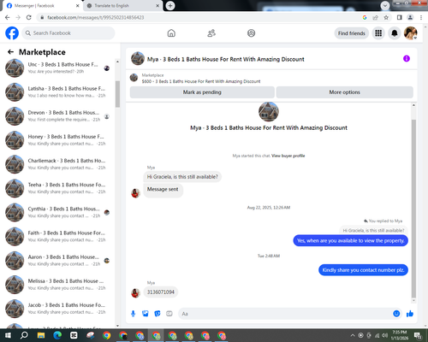Open Unc conversation in Marketplace list
Screen dimensions: 428x342
[57, 68]
